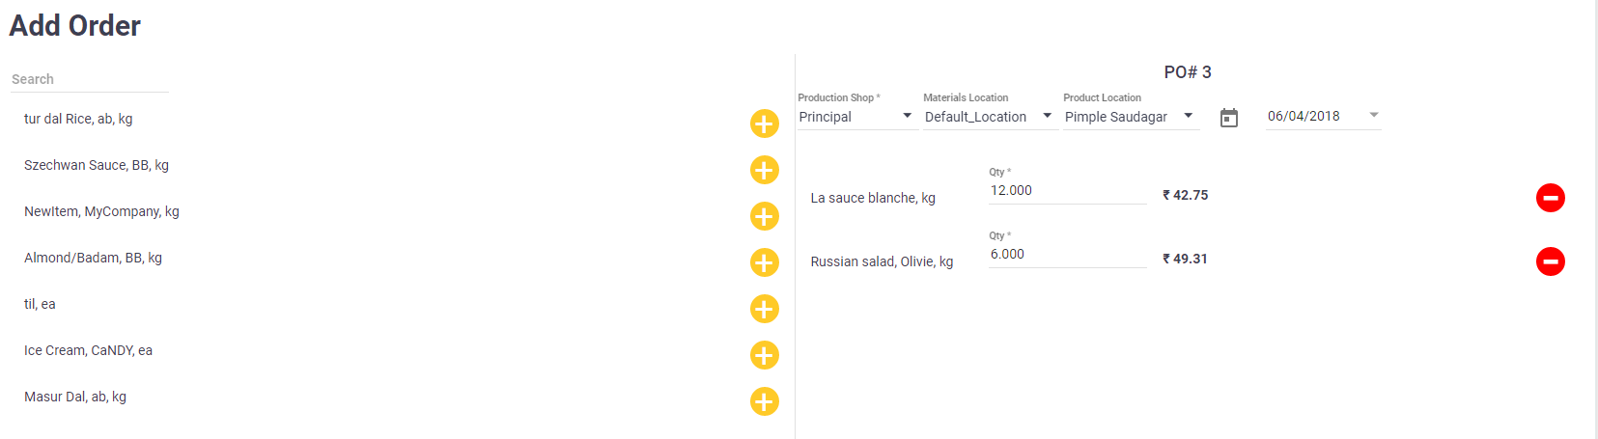
Task: Add Almond/Badam with the plus icon
Action: 765,262
